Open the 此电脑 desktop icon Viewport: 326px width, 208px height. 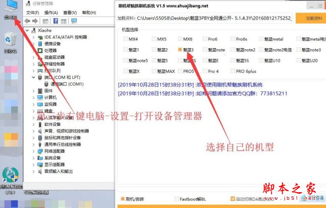pos(11,10)
